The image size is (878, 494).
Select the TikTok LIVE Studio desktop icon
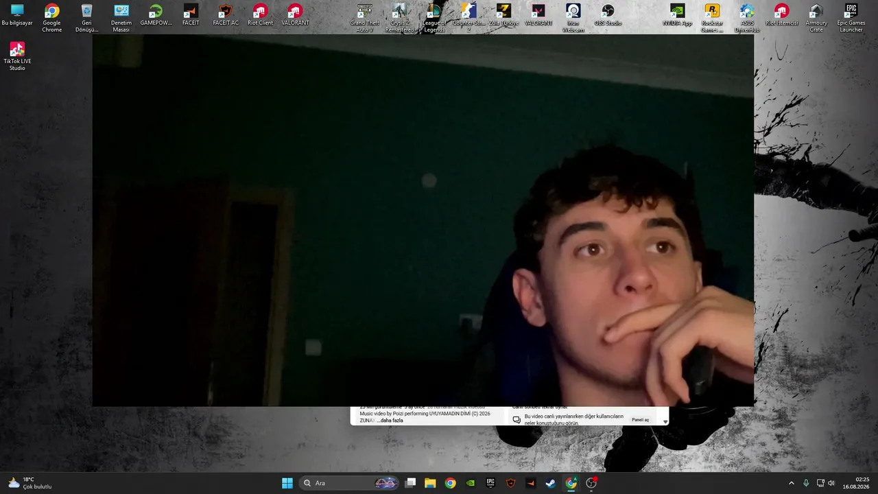click(x=17, y=56)
